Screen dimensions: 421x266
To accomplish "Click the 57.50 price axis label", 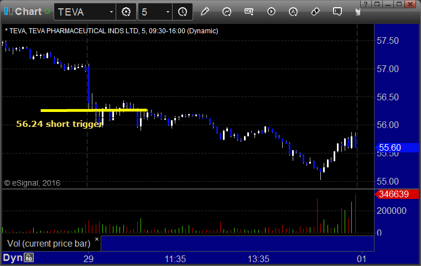I will [388, 41].
